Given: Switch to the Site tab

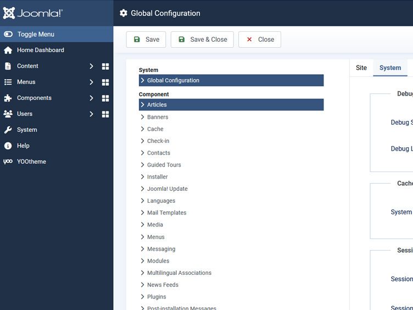Looking at the screenshot, I should click(x=361, y=68).
